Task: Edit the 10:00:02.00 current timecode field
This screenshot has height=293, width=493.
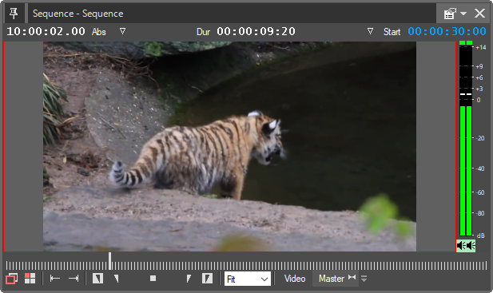Action: pyautogui.click(x=46, y=31)
